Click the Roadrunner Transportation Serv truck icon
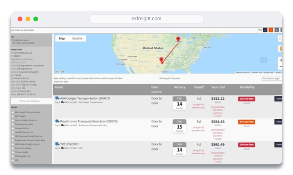The image size is (293, 175). click(x=58, y=121)
